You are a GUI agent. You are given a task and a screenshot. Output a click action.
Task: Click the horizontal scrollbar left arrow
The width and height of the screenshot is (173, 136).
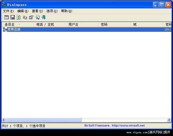(4, 120)
